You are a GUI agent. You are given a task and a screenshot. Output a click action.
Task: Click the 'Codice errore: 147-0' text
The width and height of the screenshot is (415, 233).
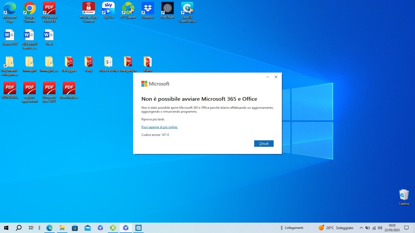[155, 135]
